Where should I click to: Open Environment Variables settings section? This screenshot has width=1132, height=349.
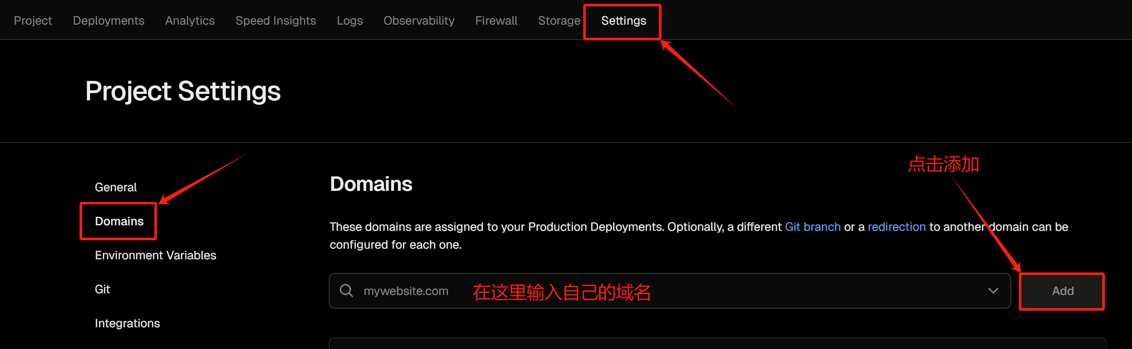click(x=155, y=255)
